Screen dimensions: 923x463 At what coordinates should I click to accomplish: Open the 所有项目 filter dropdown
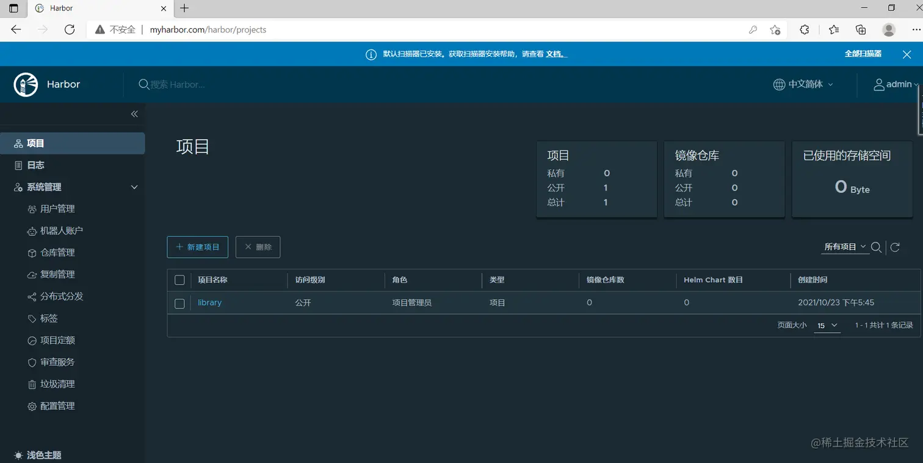[x=845, y=247]
